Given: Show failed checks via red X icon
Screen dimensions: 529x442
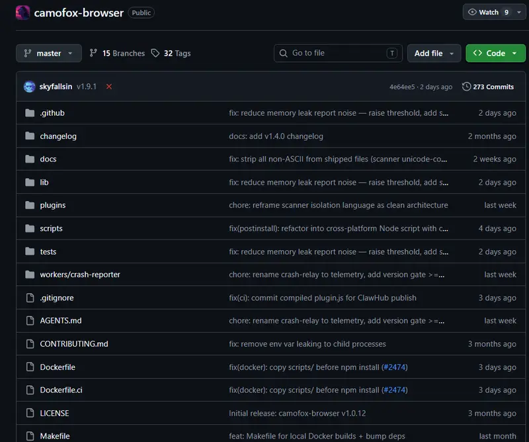Looking at the screenshot, I should tap(109, 87).
